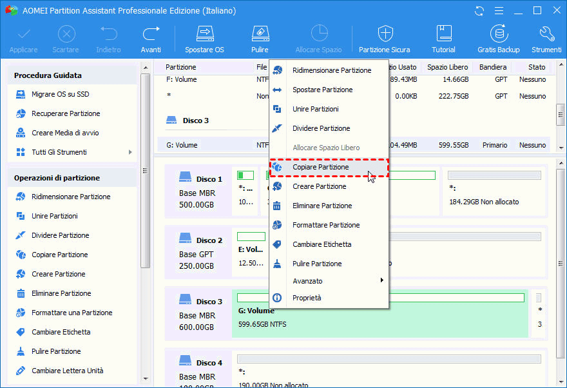This screenshot has height=388, width=567.
Task: Click the Avanti redo icon
Action: click(x=151, y=39)
